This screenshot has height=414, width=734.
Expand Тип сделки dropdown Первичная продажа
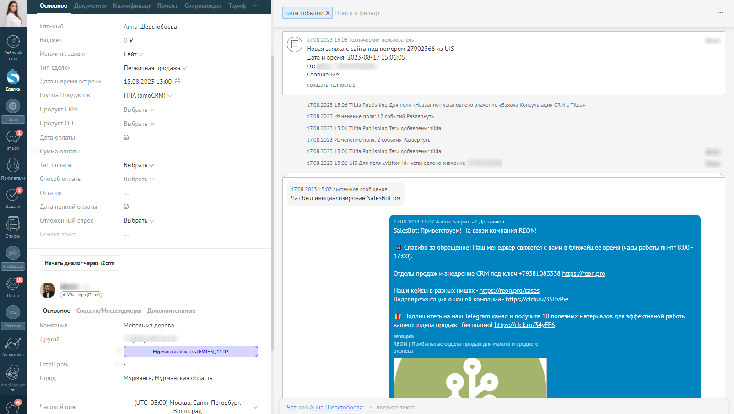155,68
